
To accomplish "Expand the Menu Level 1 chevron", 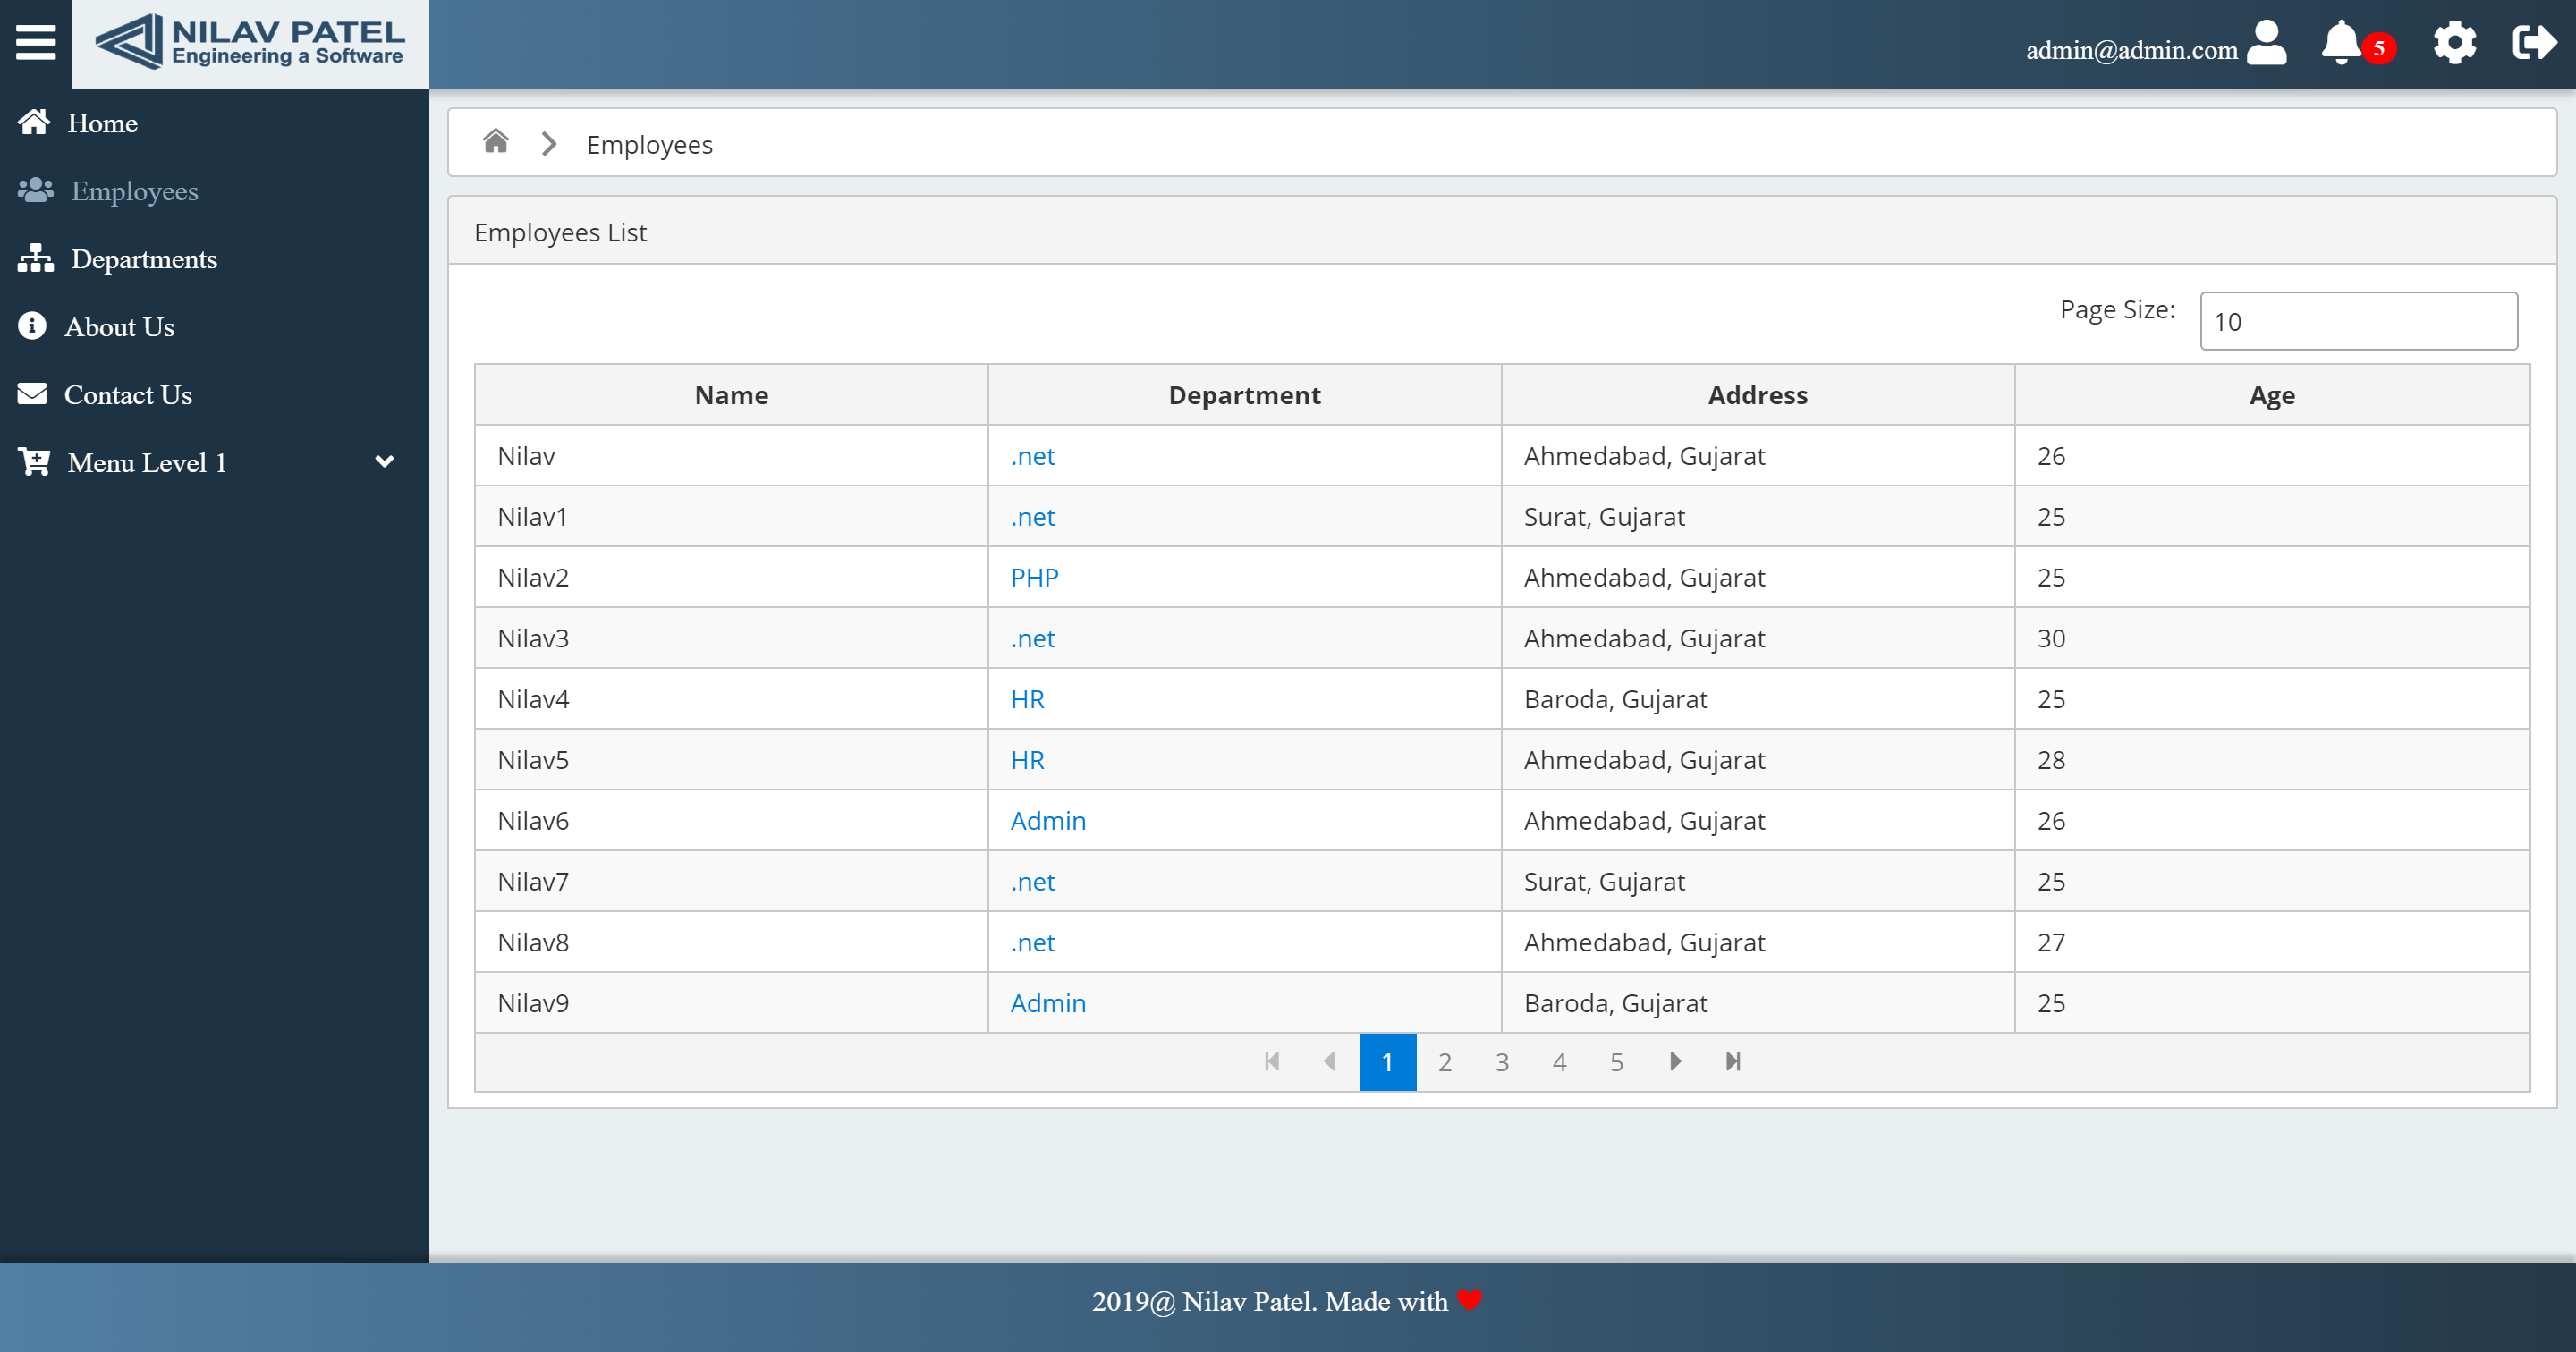I will (x=384, y=462).
